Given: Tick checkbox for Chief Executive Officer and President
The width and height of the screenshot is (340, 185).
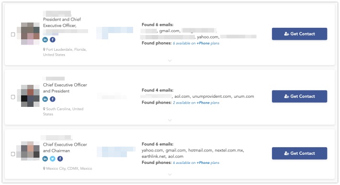Looking at the screenshot, I should tap(13, 97).
